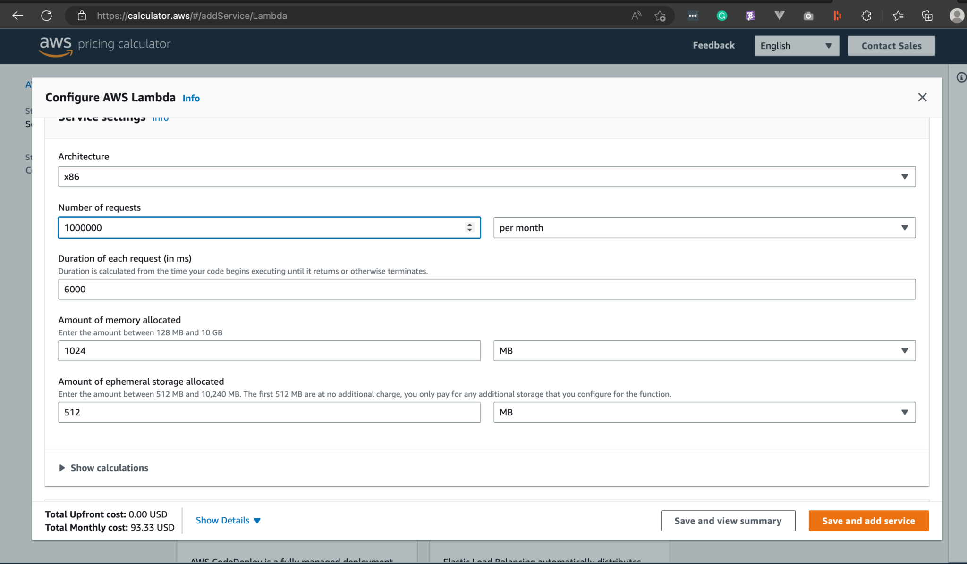Open the memory unit MB dropdown

pyautogui.click(x=704, y=351)
